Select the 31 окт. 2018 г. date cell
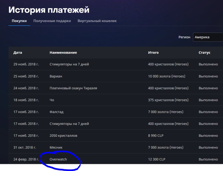The height and width of the screenshot is (171, 223). click(x=25, y=147)
